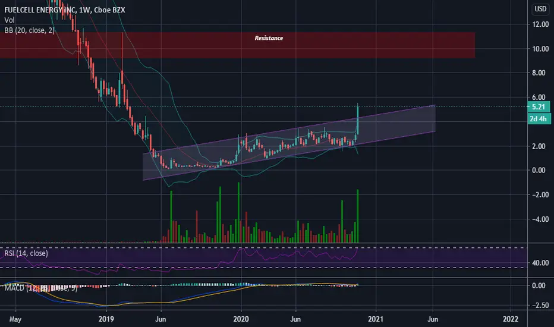The width and height of the screenshot is (554, 327).
Task: Click the 40.00 RSI axis label
Action: point(540,263)
